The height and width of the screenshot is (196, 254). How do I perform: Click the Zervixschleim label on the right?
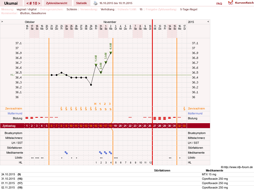click(196, 108)
